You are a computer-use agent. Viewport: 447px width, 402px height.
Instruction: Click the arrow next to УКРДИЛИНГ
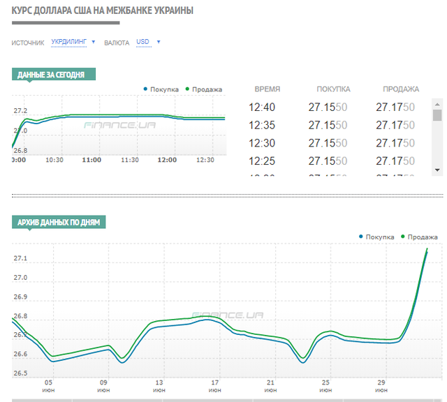(94, 42)
